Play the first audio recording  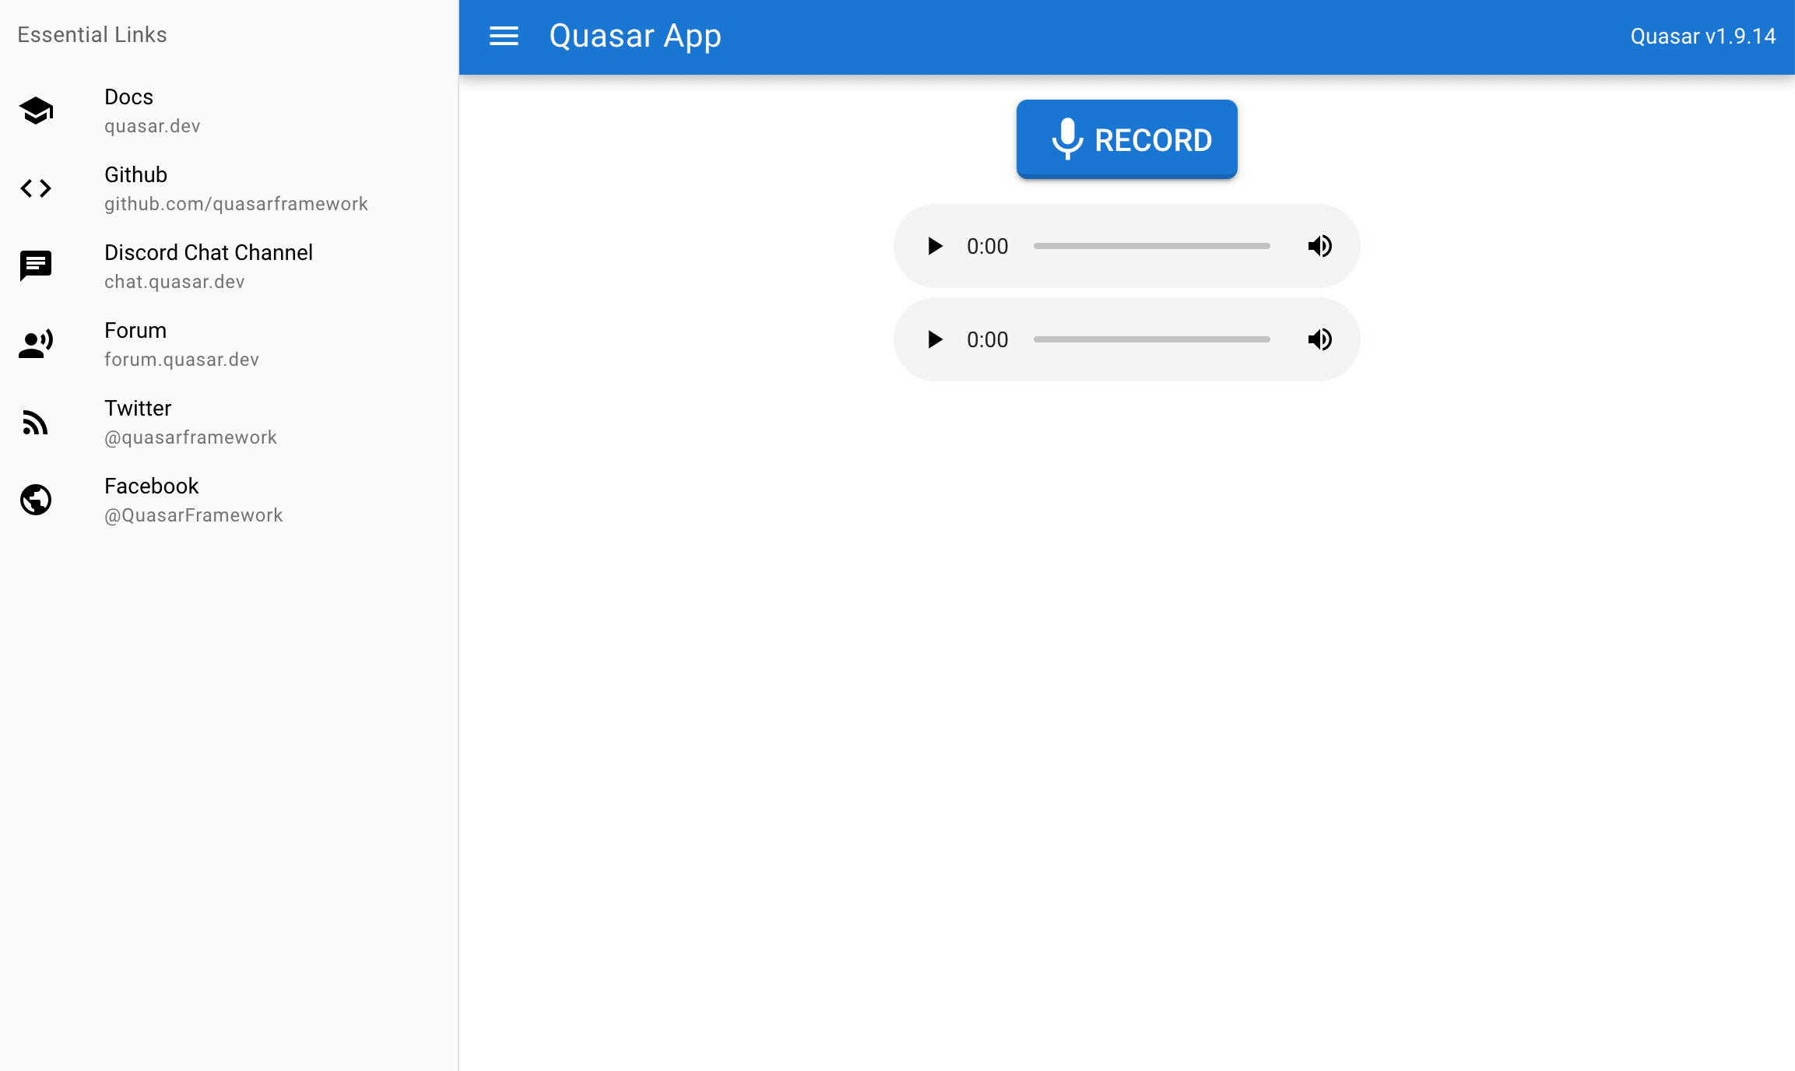[936, 245]
